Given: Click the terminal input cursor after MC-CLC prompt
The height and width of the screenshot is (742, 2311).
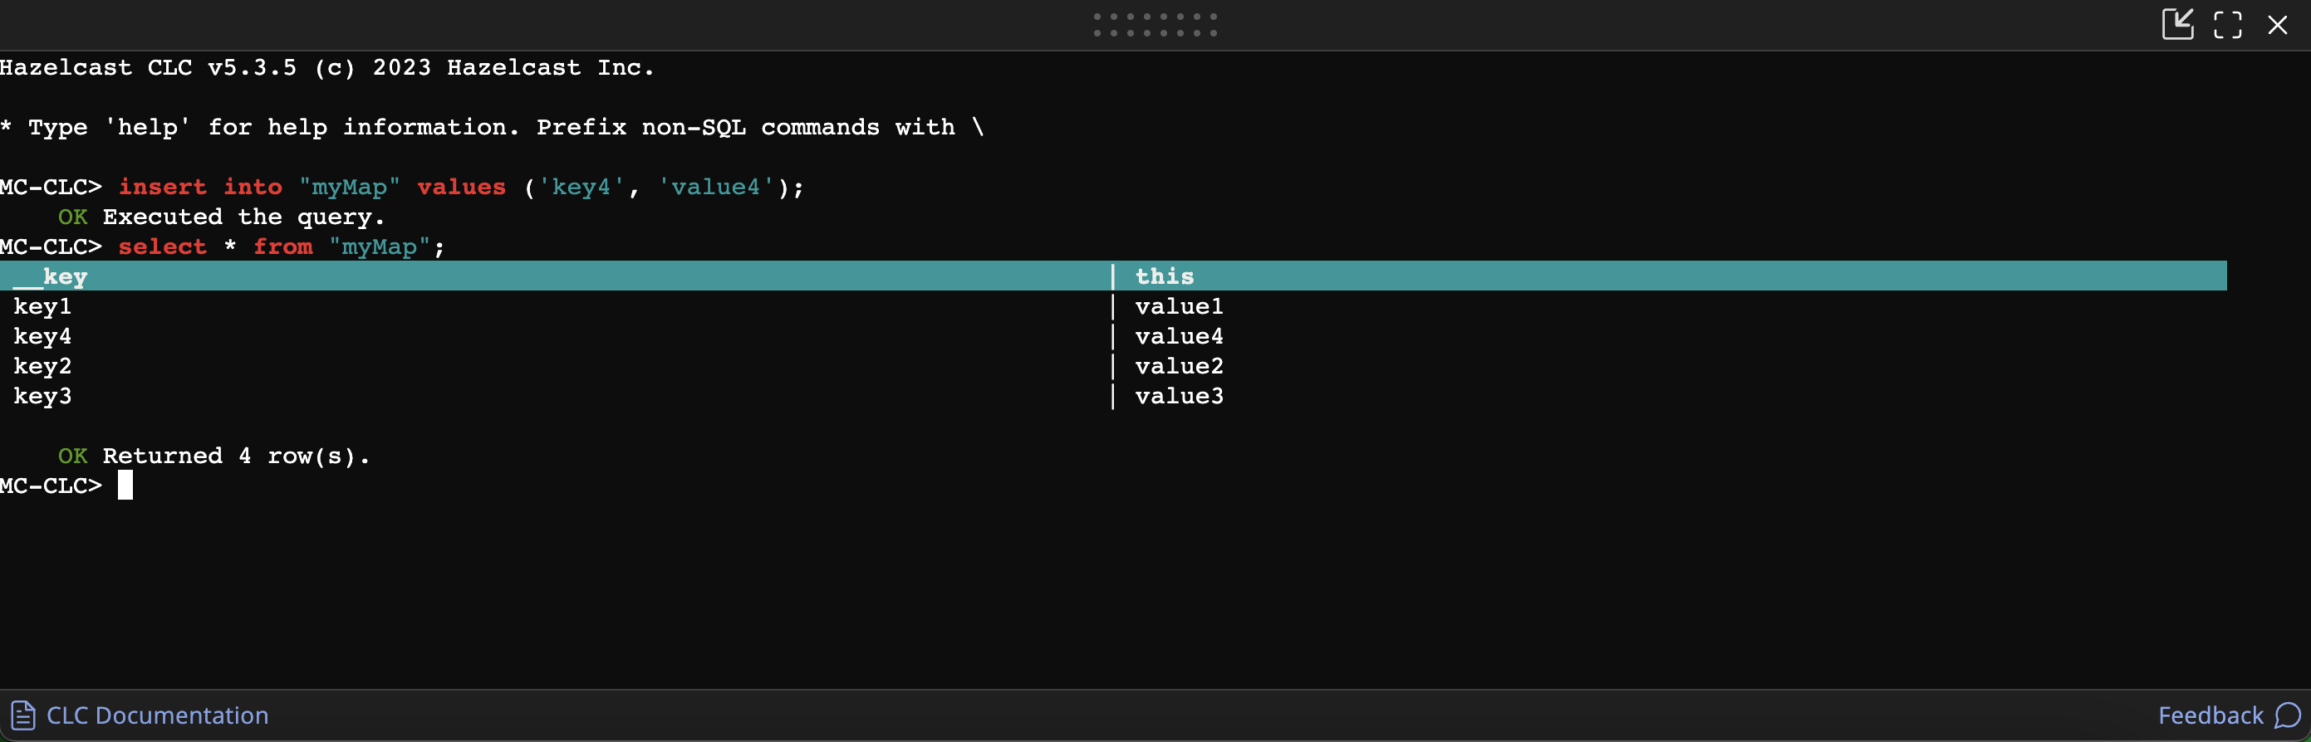Looking at the screenshot, I should pos(124,485).
